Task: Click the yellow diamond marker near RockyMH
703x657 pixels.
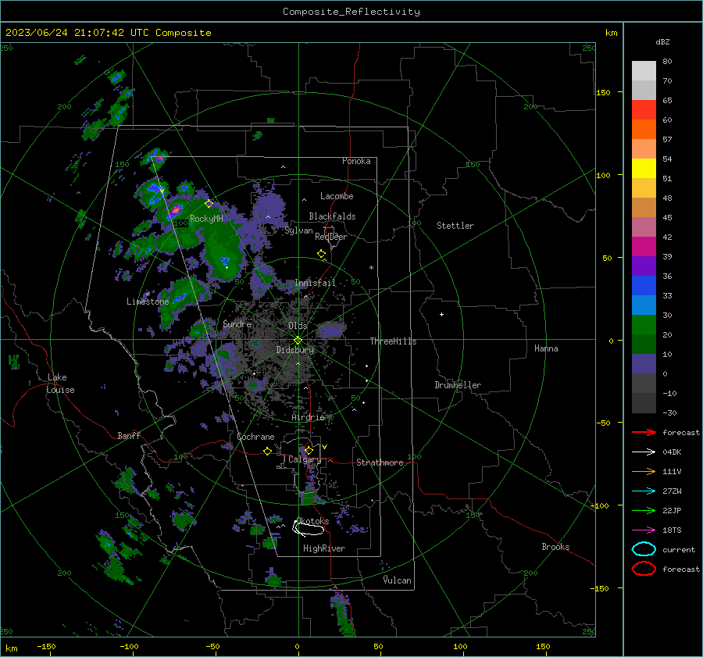Action: tap(209, 204)
